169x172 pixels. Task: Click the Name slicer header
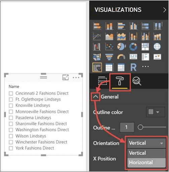(14, 87)
